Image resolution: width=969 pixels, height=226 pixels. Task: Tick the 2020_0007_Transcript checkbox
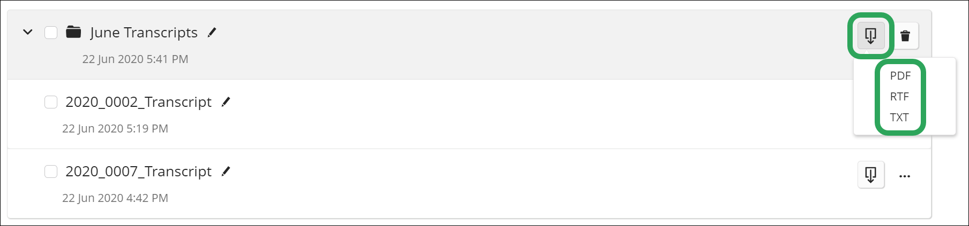pyautogui.click(x=51, y=172)
